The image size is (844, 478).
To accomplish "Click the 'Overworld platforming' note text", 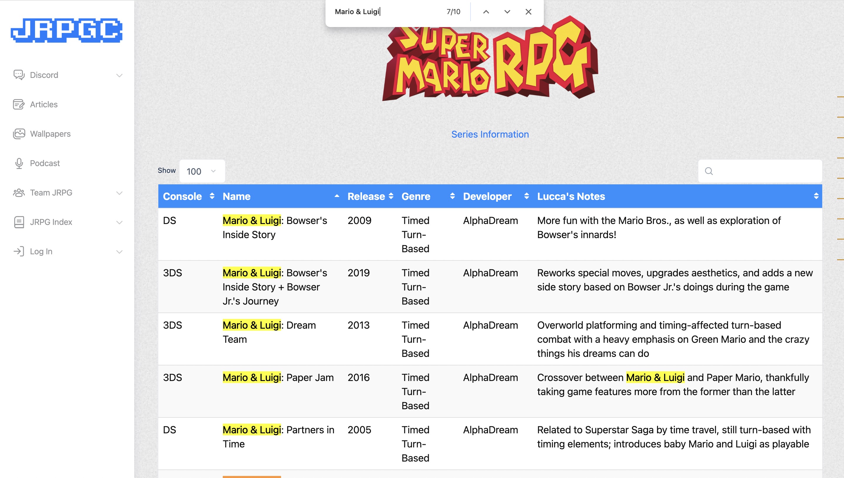I will point(673,340).
